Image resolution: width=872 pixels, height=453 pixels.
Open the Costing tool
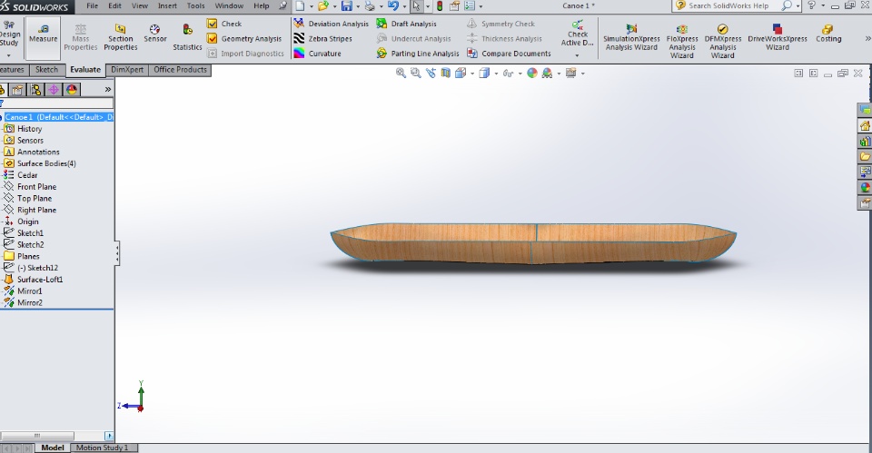828,34
